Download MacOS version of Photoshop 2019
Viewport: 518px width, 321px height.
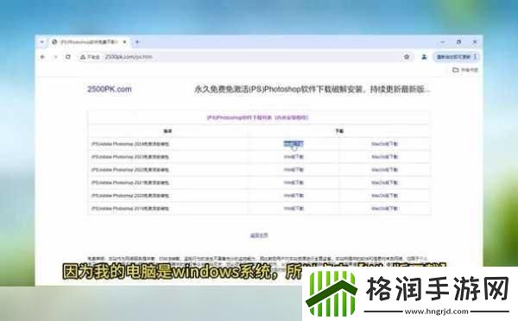[x=384, y=208]
